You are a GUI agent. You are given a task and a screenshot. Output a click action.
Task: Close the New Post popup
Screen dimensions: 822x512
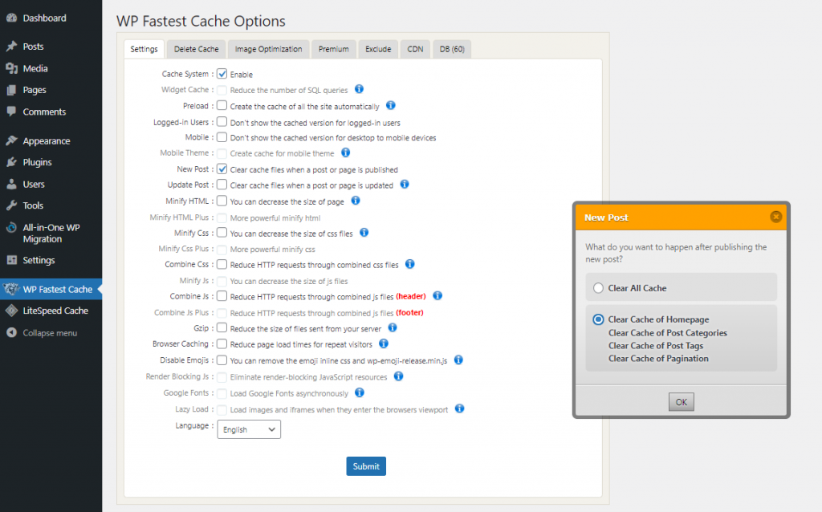[x=775, y=216]
